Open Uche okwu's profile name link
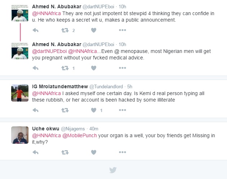This screenshot has height=179, width=227. tap(46, 129)
